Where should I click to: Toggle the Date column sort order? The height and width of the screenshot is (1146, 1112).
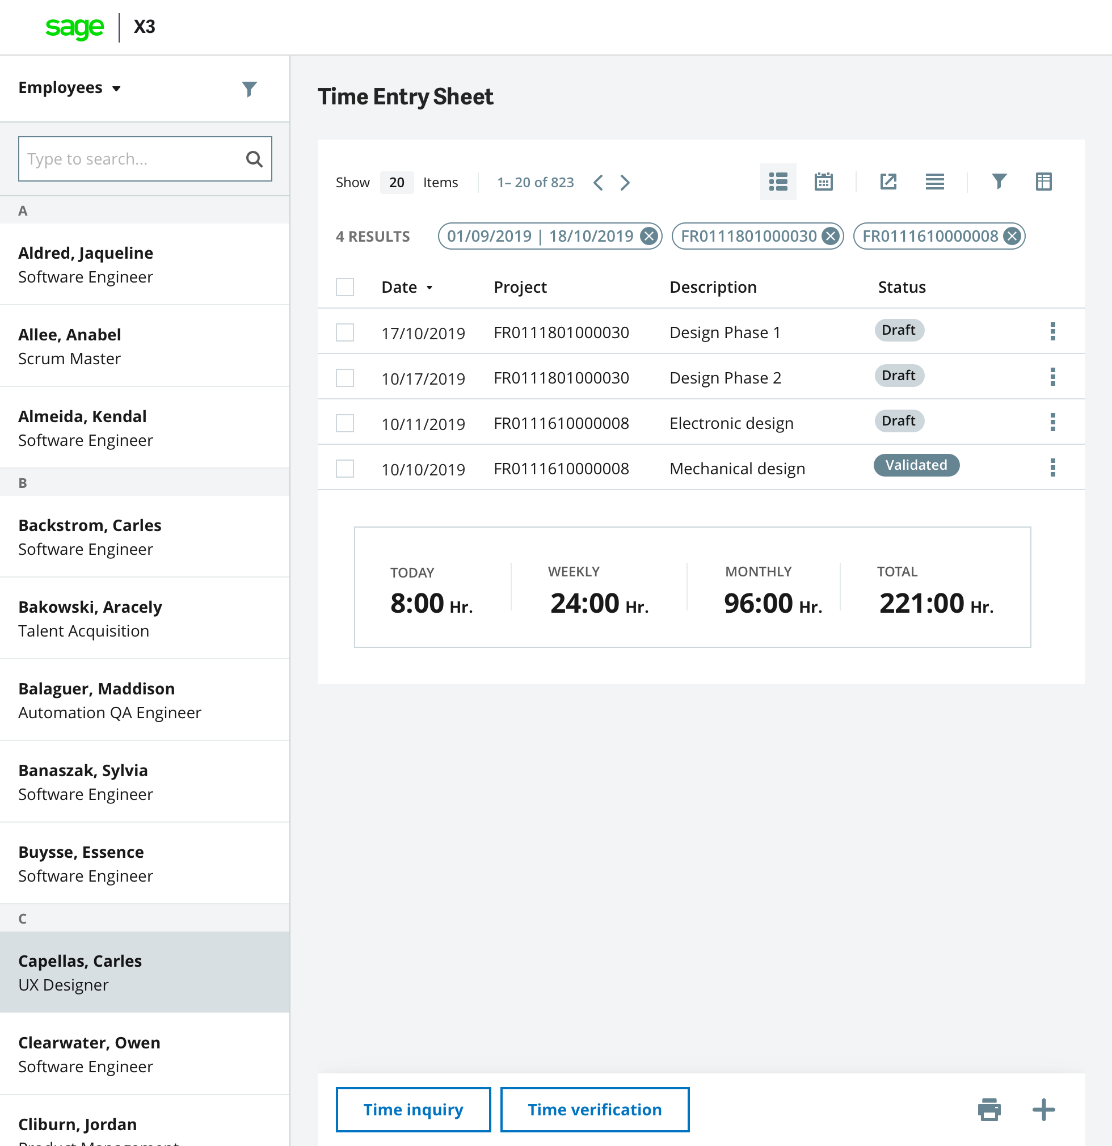[430, 288]
